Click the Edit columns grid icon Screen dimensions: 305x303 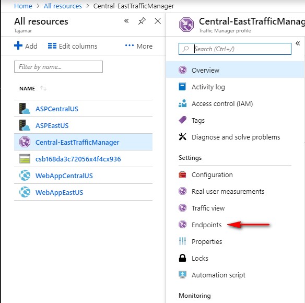click(x=52, y=46)
